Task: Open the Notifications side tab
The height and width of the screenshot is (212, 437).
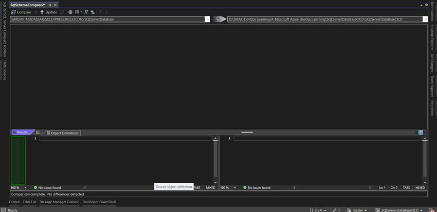Action: [x=432, y=11]
